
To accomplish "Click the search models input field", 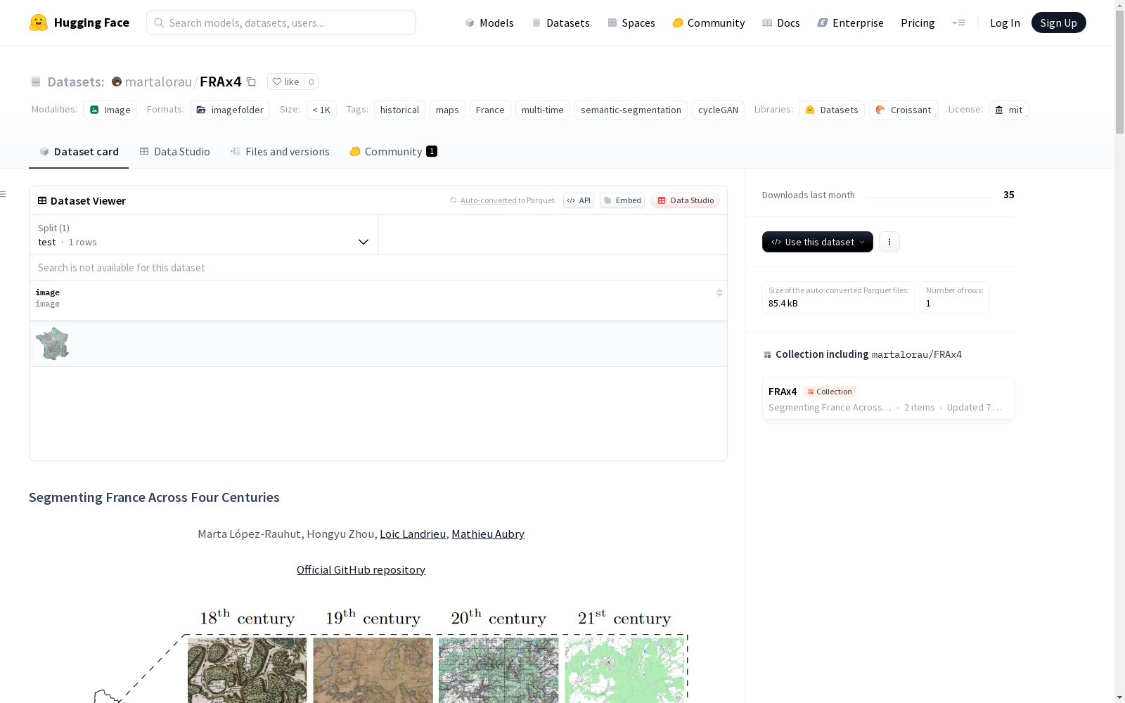I will [281, 22].
